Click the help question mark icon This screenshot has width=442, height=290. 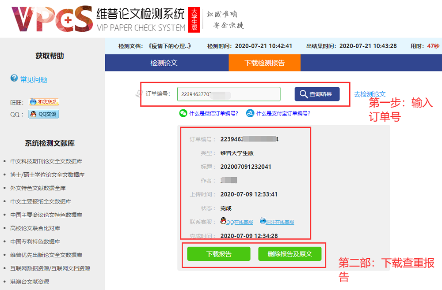14,78
